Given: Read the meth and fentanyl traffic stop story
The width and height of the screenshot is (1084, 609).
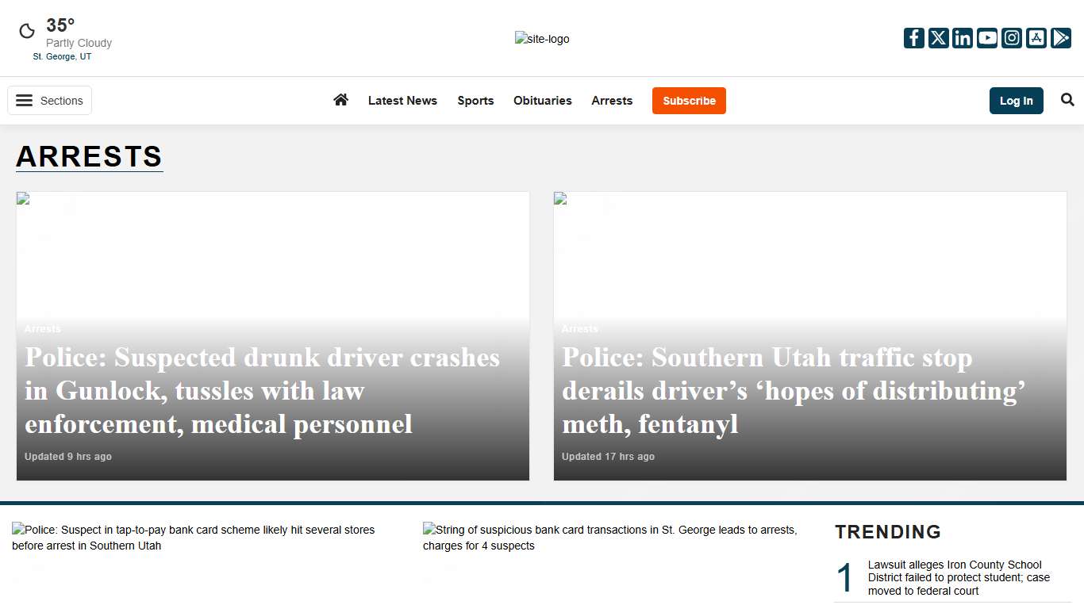Looking at the screenshot, I should tap(794, 391).
